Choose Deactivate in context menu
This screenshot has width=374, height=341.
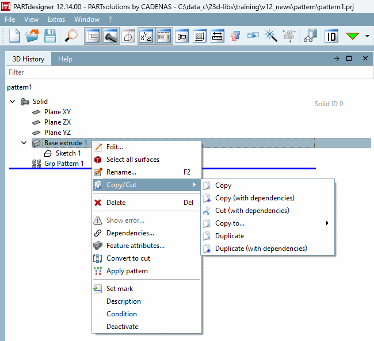click(x=147, y=327)
